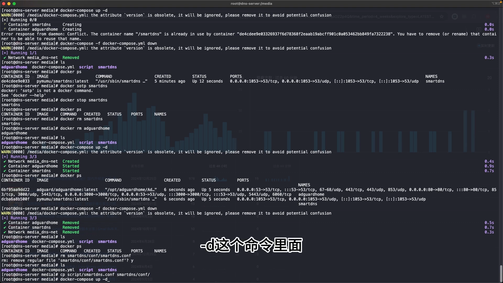Click the terminal scrollbar thumb
This screenshot has width=503, height=283.
coord(501,273)
